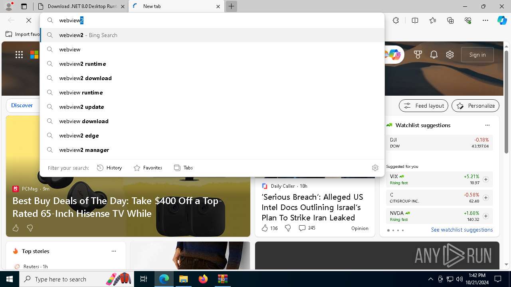Open See watchlist suggestions link
The width and height of the screenshot is (511, 287).
462,230
